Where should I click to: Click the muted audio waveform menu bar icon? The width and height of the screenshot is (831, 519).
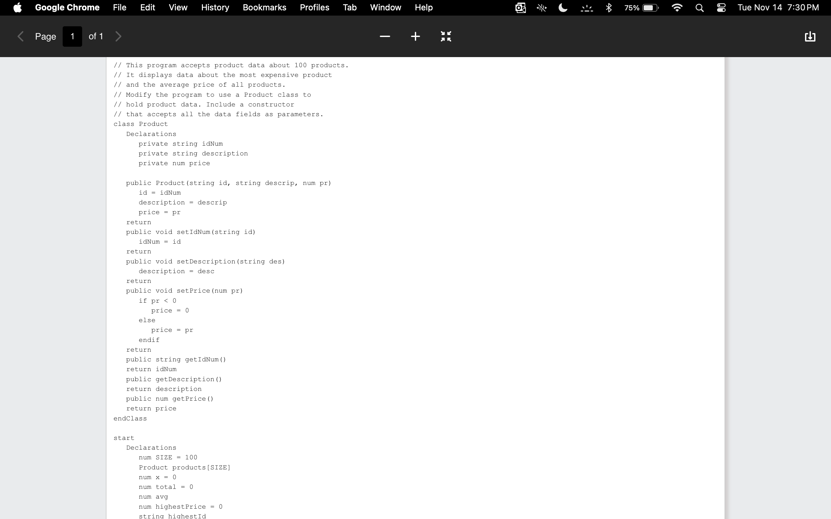tap(541, 7)
